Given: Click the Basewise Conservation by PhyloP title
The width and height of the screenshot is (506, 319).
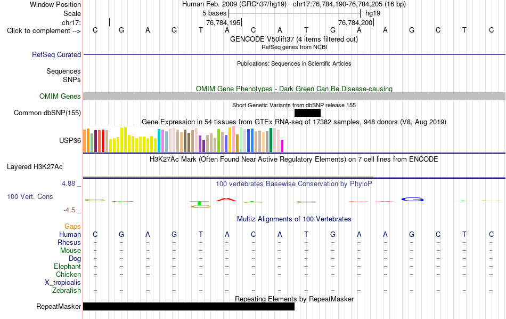Looking at the screenshot, I should tap(294, 184).
